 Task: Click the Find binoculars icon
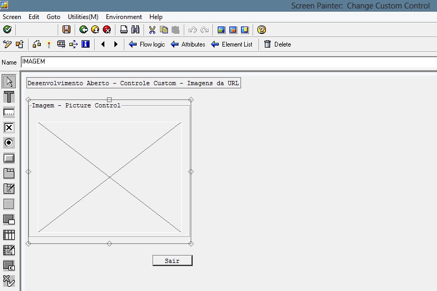135,30
